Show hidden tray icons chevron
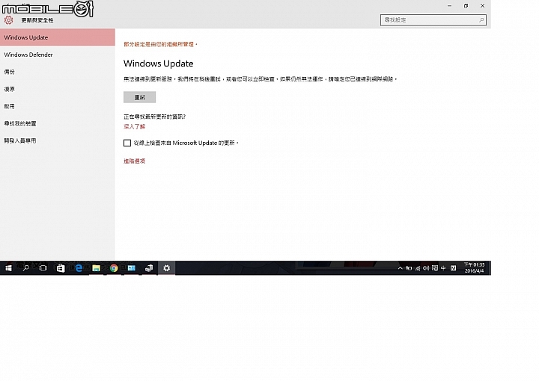The height and width of the screenshot is (381, 539). (x=400, y=268)
